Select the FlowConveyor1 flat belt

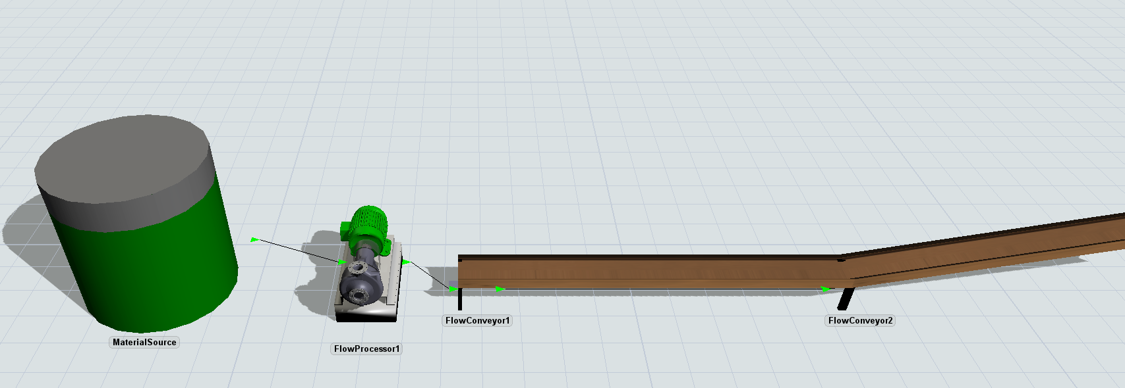point(646,271)
